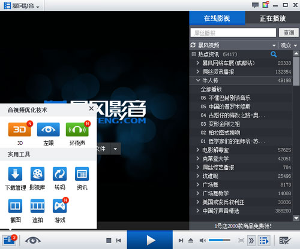
Task: Select 全部播放 under 牛人传
Action: coord(211,89)
